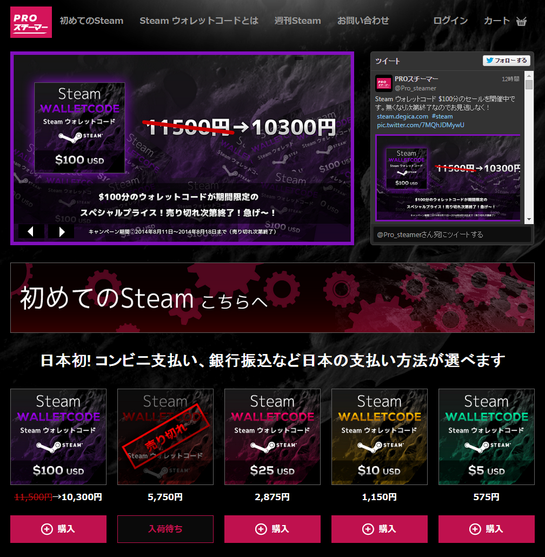Select the $10 USD wallet code thumbnail
The height and width of the screenshot is (557, 545).
tap(380, 437)
